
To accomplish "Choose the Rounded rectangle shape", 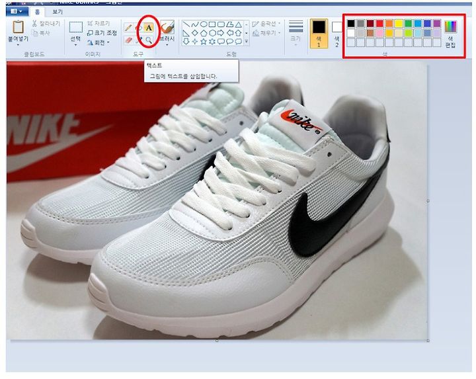I will point(221,24).
